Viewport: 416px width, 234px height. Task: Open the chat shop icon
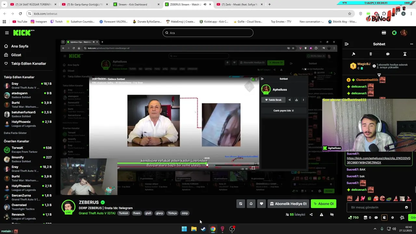pyautogui.click(x=367, y=217)
